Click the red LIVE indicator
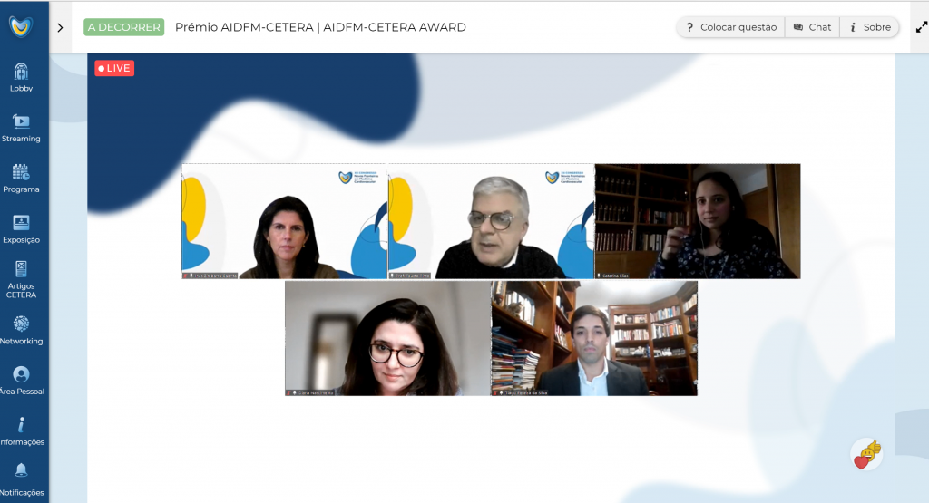Viewport: 929px width, 503px height. pos(114,68)
